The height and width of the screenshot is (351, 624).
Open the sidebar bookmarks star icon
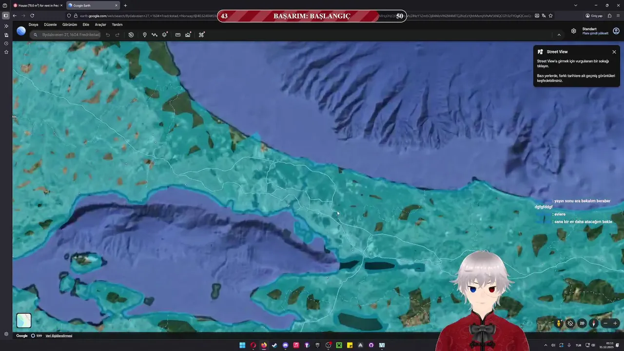click(x=6, y=52)
